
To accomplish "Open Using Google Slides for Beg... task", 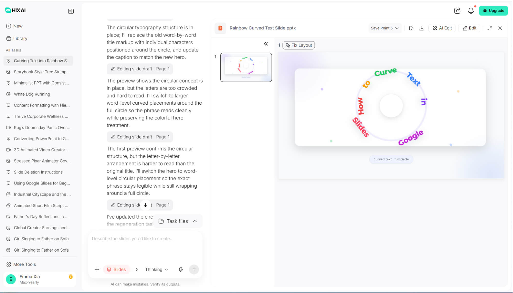I will 38,183.
